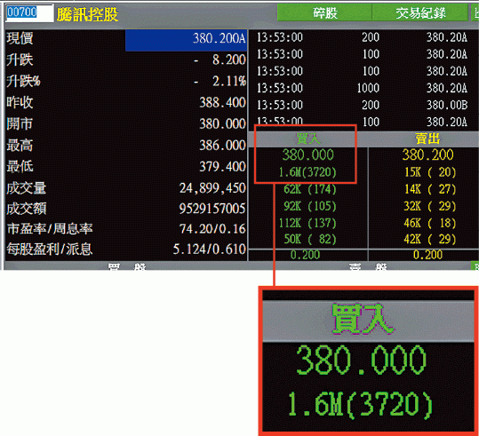This screenshot has width=479, height=436.
Task: Click the ask spread value 0.200
Action: [427, 255]
